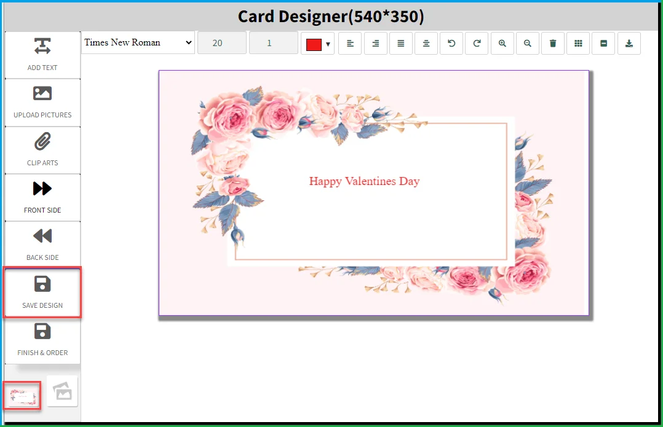The height and width of the screenshot is (427, 663).
Task: Open the Times New Roman font dropdown
Action: tap(138, 42)
